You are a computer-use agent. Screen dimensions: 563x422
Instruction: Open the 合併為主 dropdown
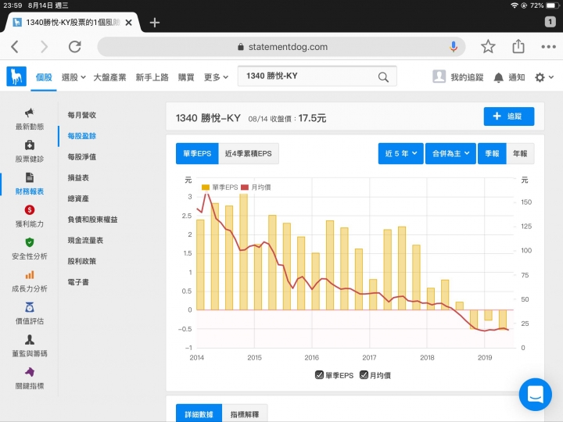450,154
